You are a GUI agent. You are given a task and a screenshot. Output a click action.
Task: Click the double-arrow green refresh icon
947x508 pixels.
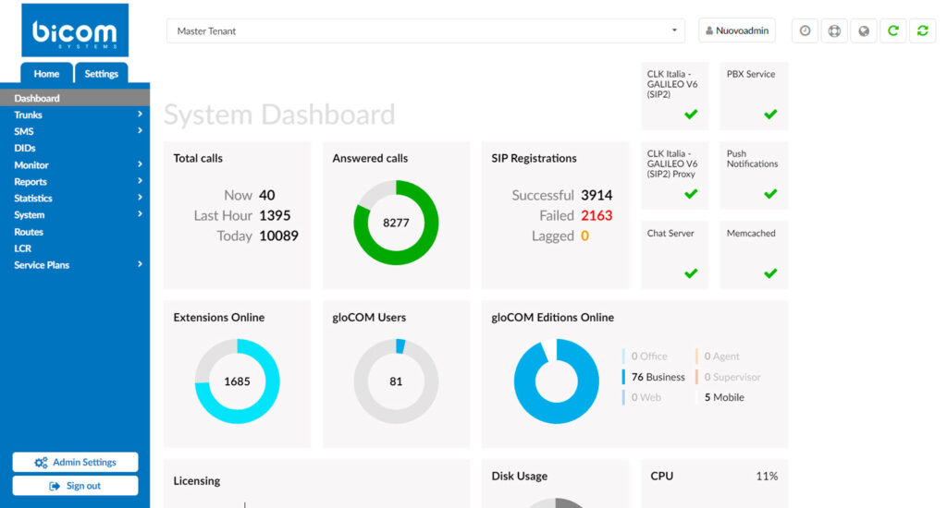922,30
